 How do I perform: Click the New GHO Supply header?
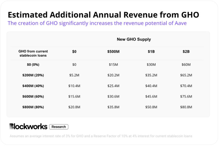click(x=134, y=39)
